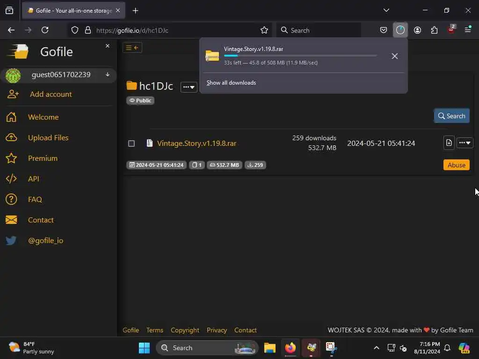The image size is (479, 359).
Task: Open the Add account link
Action: pyautogui.click(x=51, y=94)
